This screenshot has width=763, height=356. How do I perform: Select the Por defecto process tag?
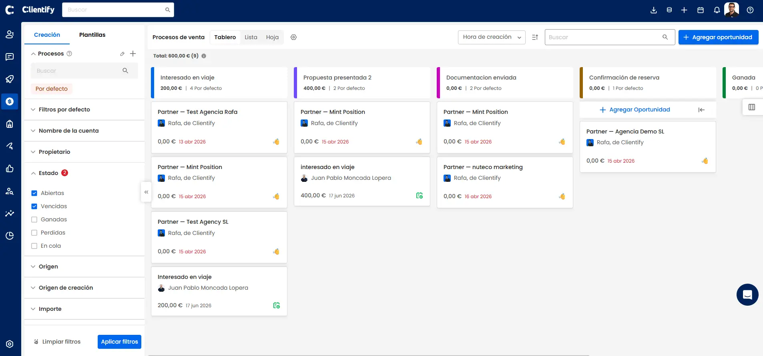pos(52,89)
